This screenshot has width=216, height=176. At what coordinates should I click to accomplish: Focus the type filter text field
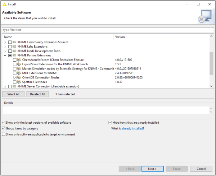point(108,30)
